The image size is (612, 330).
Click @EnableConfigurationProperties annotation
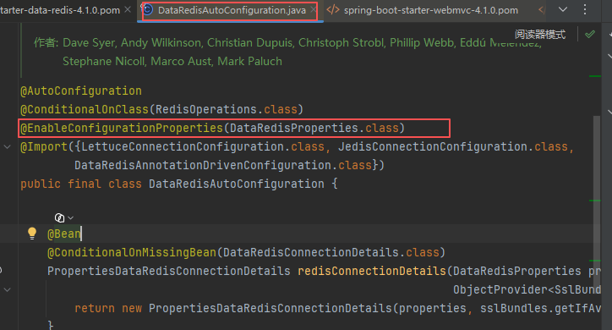click(x=122, y=128)
